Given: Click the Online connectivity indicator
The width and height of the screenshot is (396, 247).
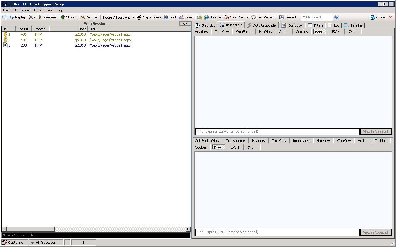Looking at the screenshot, I should [x=378, y=17].
